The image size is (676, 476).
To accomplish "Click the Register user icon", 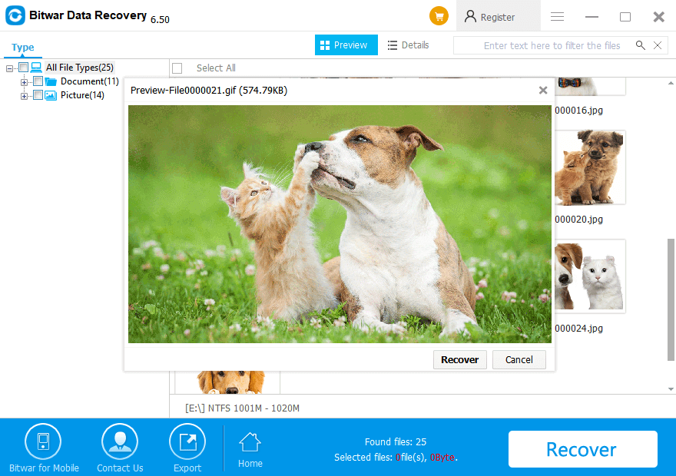I will (x=470, y=17).
